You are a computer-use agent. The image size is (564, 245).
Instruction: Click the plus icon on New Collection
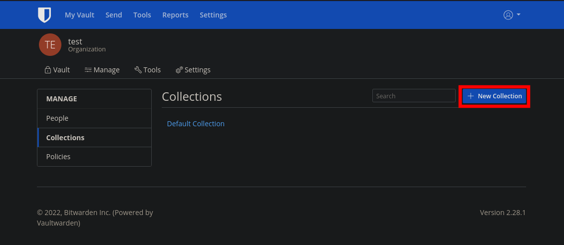pos(471,96)
